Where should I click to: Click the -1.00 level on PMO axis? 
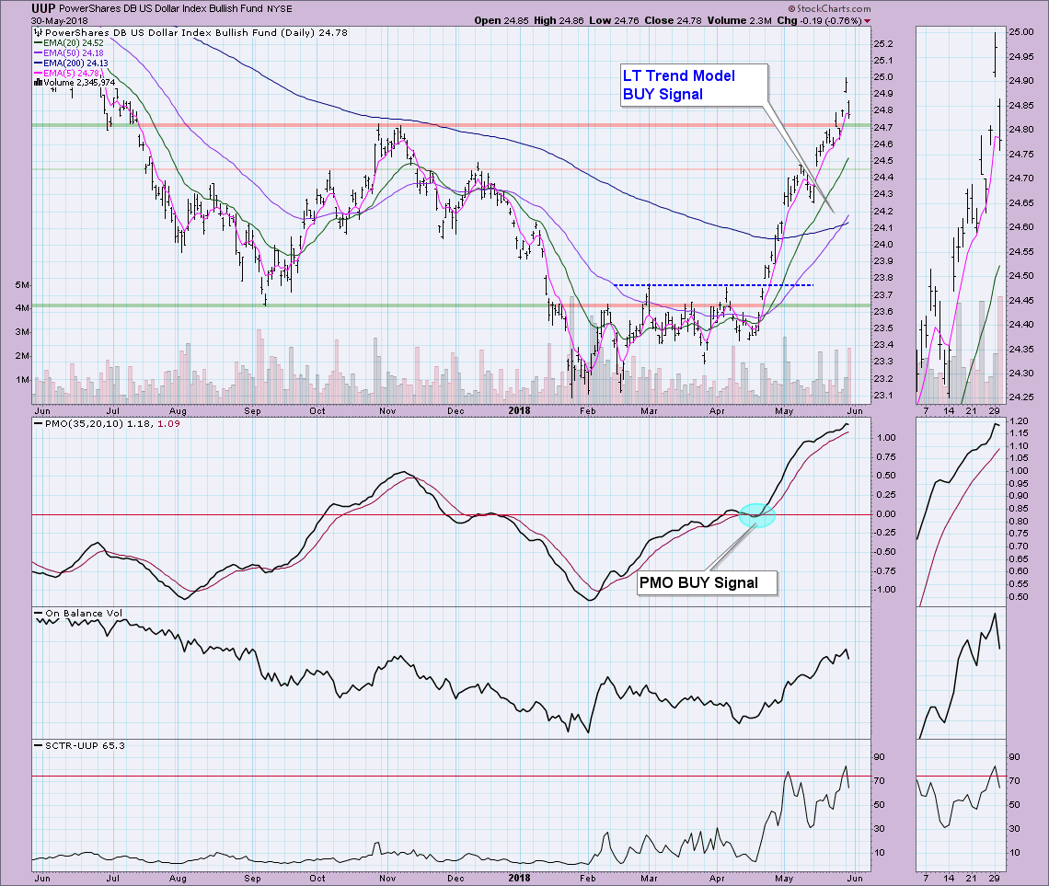[x=884, y=590]
